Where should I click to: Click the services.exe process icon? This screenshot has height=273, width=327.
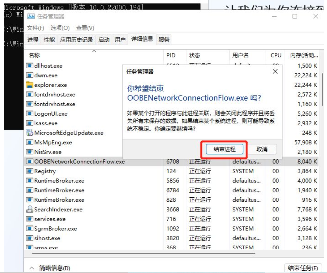(30, 219)
